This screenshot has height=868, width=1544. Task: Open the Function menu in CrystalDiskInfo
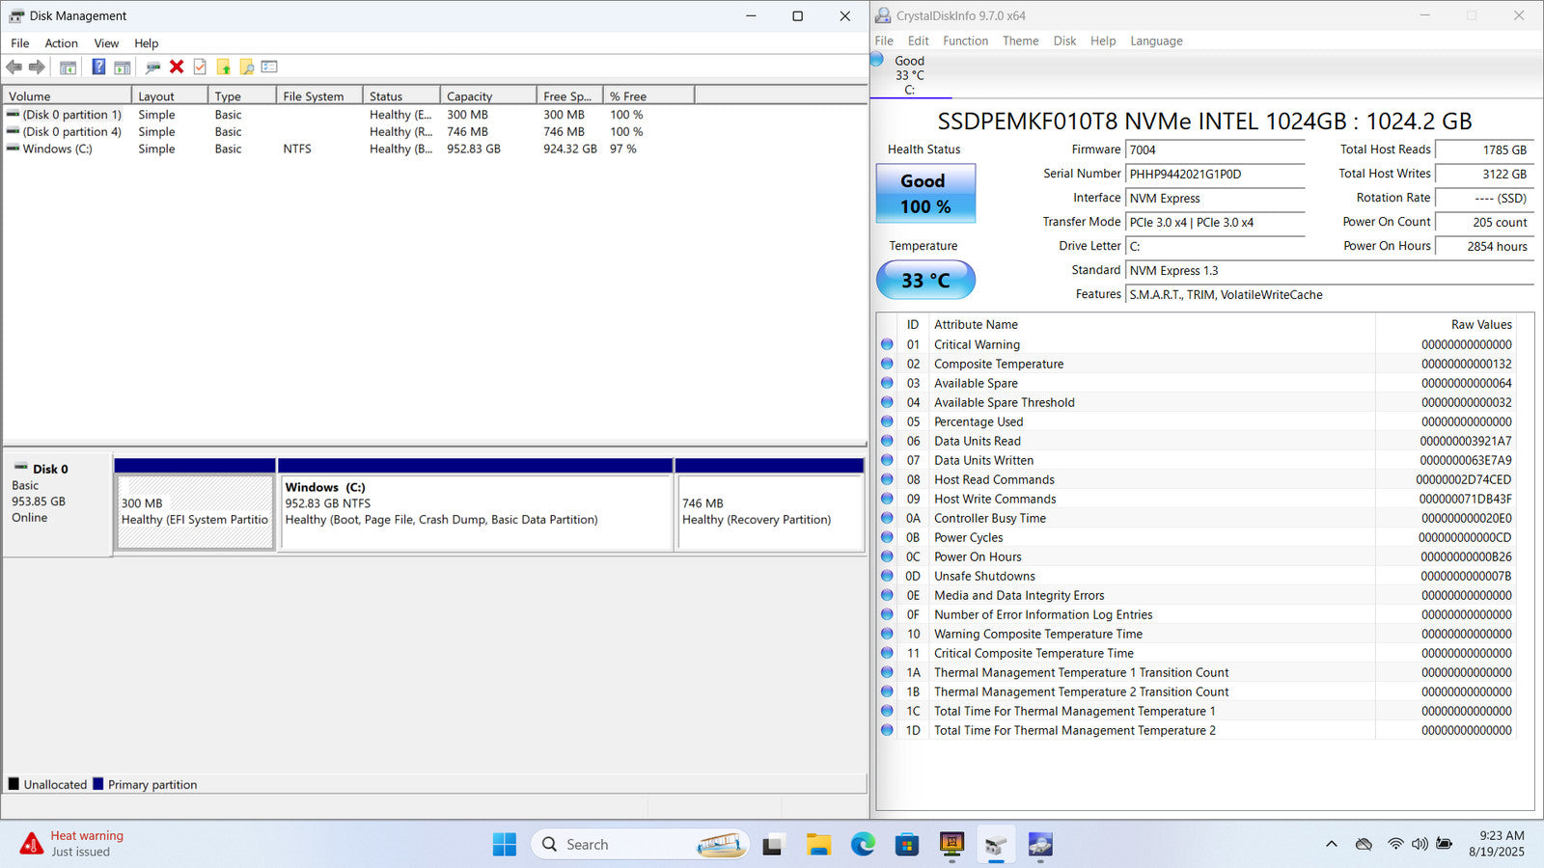point(965,41)
